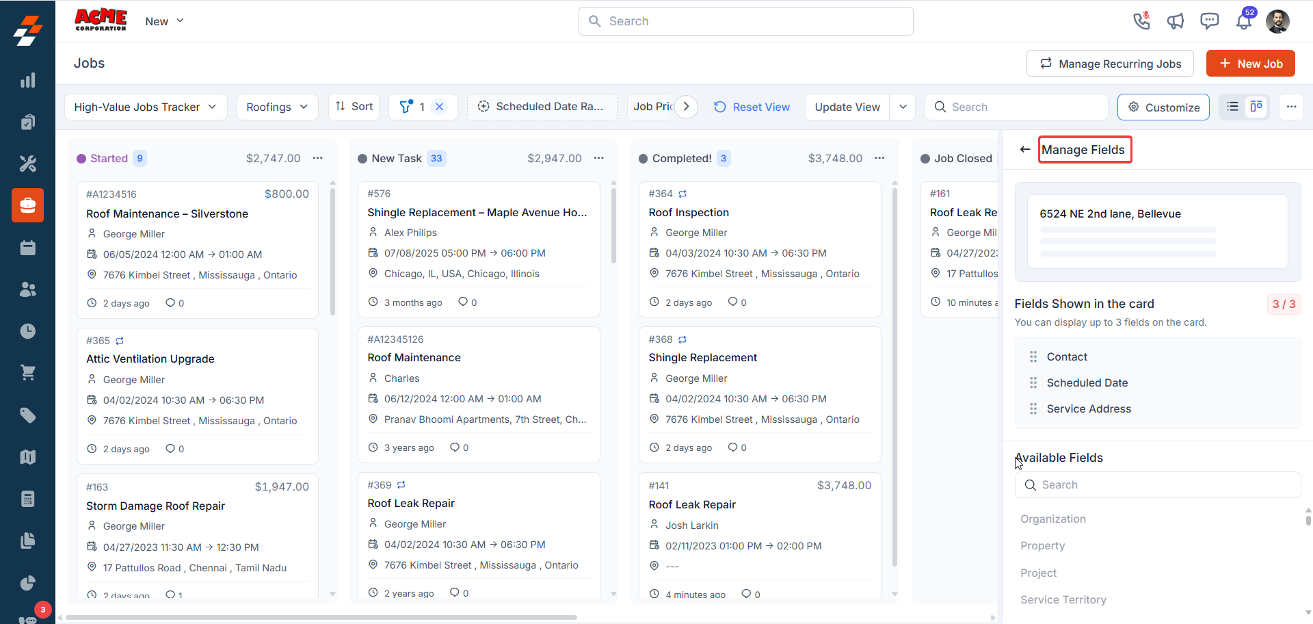Open the Job Price filter chip
The width and height of the screenshot is (1313, 624).
tap(651, 107)
